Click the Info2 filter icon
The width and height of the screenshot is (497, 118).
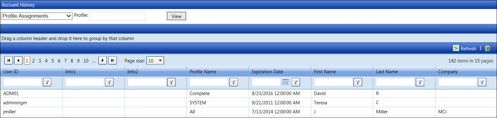pyautogui.click(x=171, y=82)
